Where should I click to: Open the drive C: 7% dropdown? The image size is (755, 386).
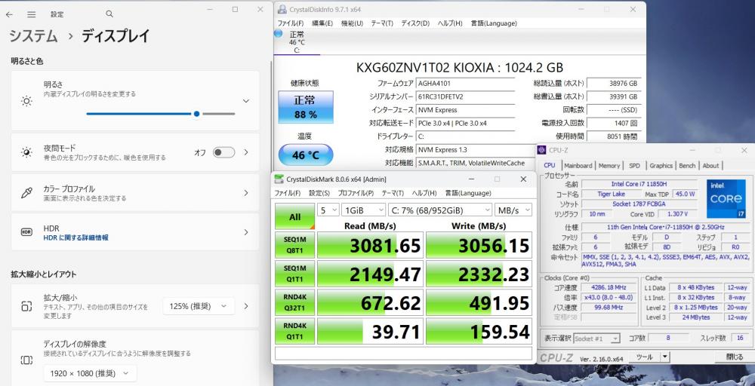[x=440, y=210]
